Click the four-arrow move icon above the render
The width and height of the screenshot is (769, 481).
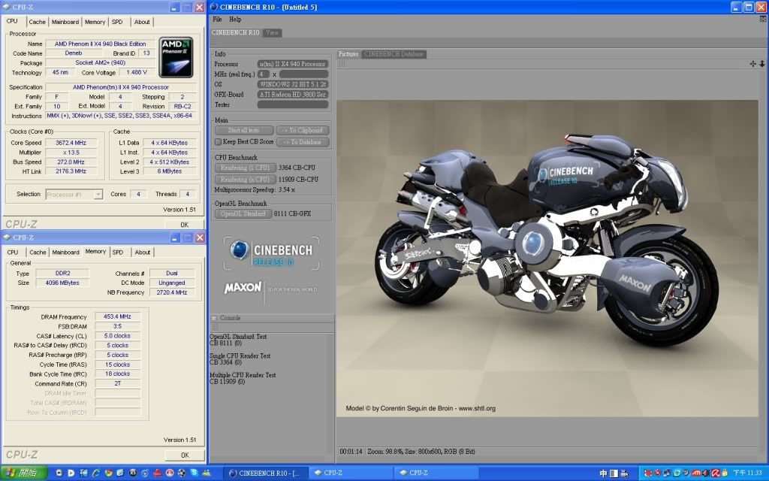tap(752, 64)
